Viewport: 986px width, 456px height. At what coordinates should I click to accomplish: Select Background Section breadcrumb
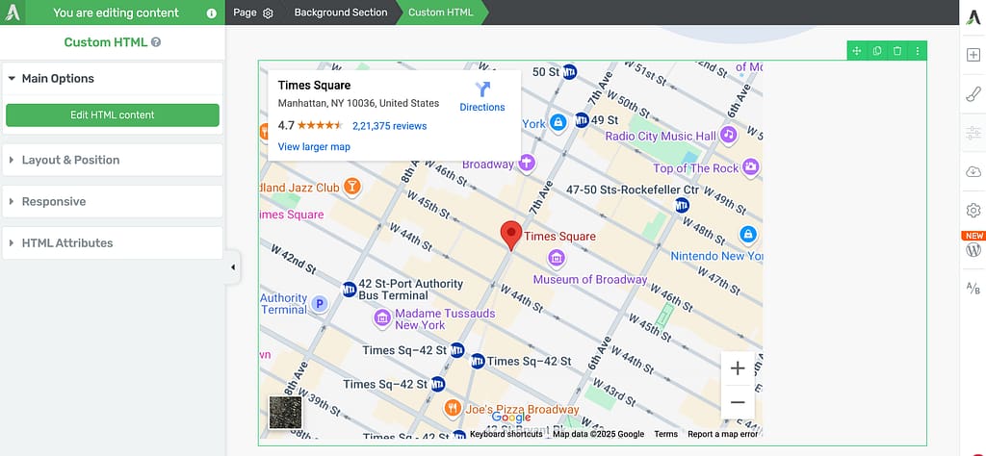[341, 13]
